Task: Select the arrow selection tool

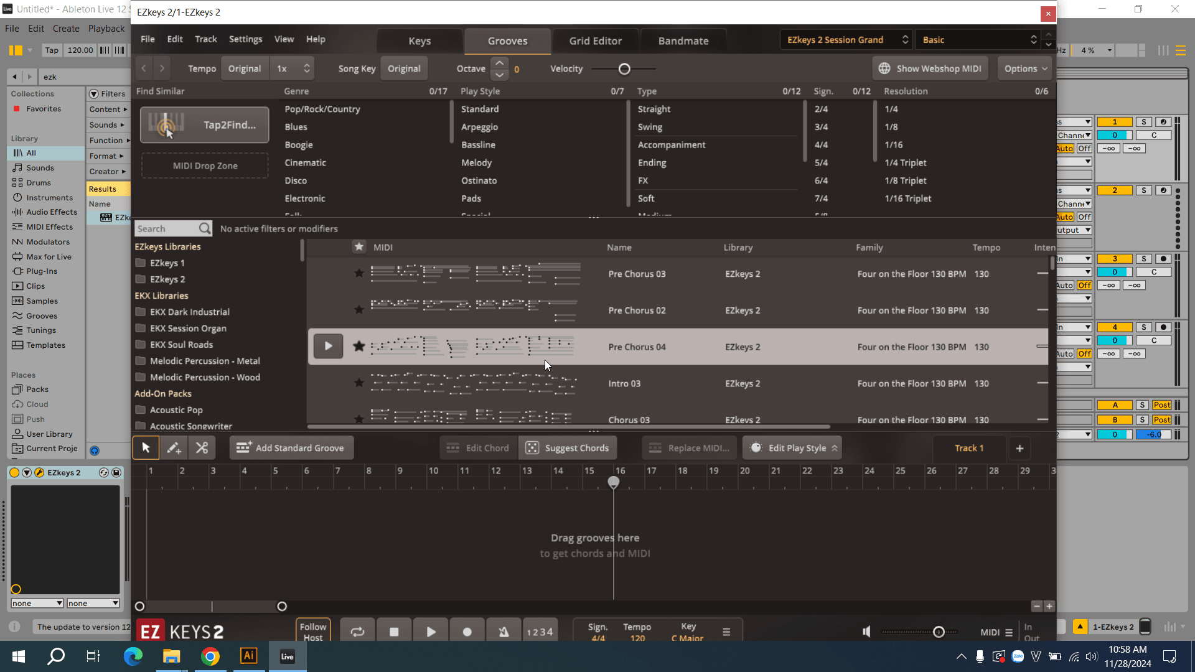Action: point(146,447)
